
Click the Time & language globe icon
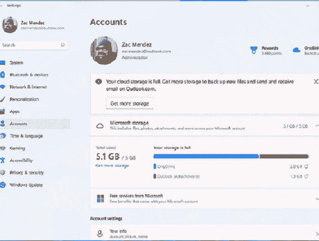(3, 136)
